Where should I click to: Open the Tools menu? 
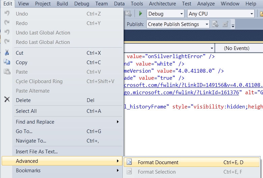point(137,4)
